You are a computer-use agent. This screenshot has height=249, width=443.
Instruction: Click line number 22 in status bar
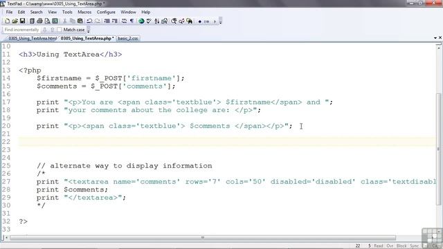point(358,246)
